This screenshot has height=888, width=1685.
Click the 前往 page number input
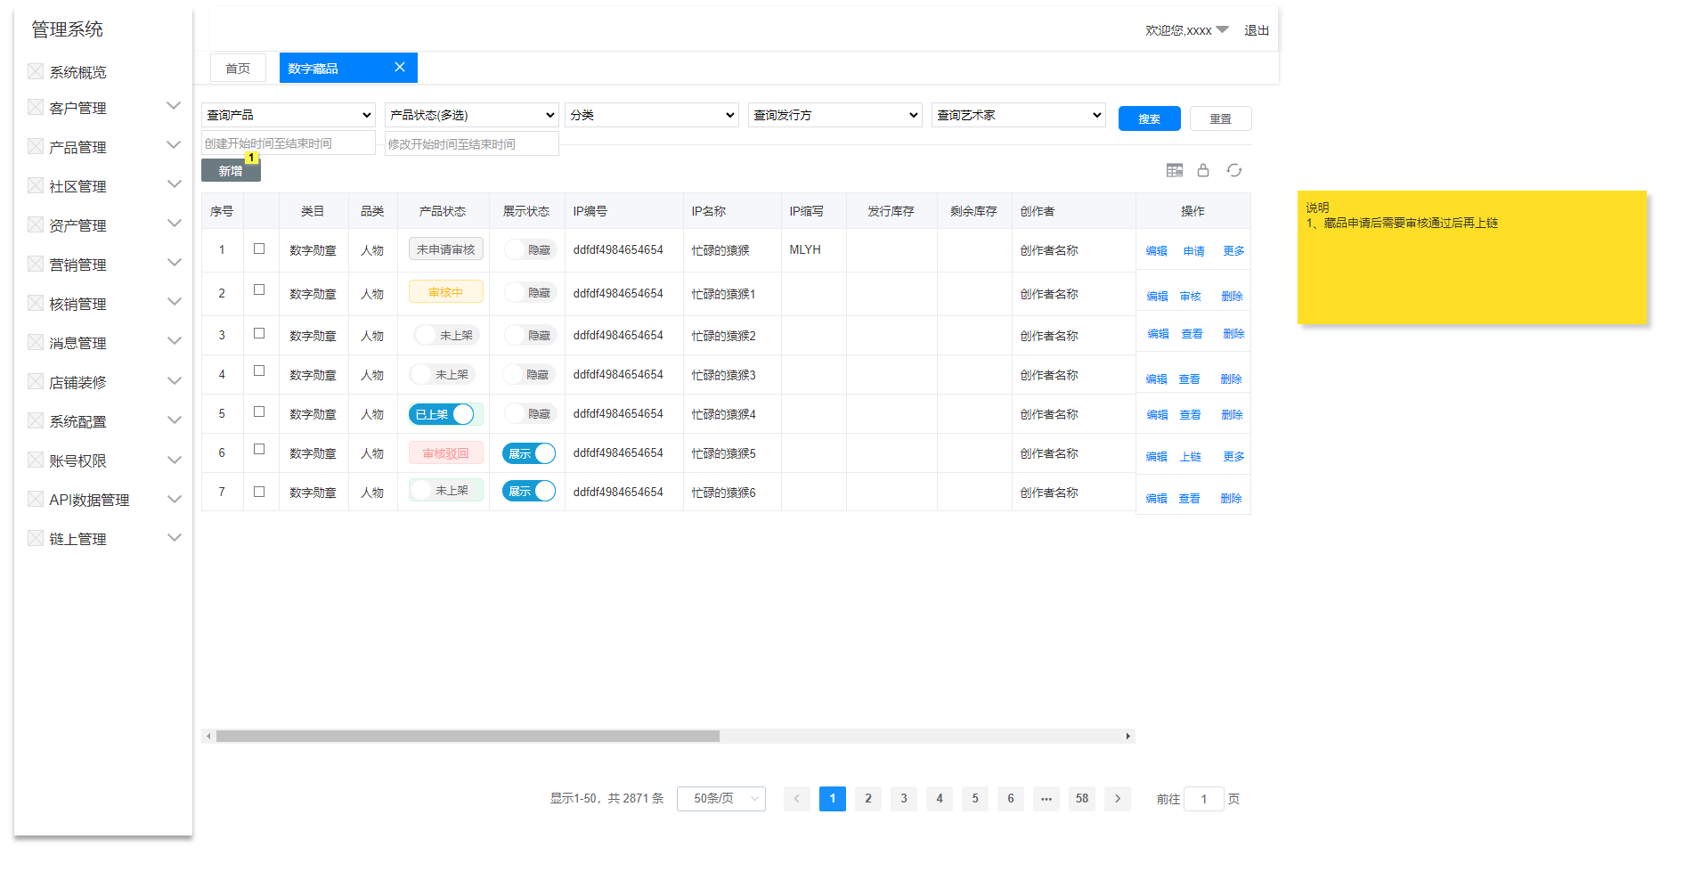pyautogui.click(x=1204, y=799)
